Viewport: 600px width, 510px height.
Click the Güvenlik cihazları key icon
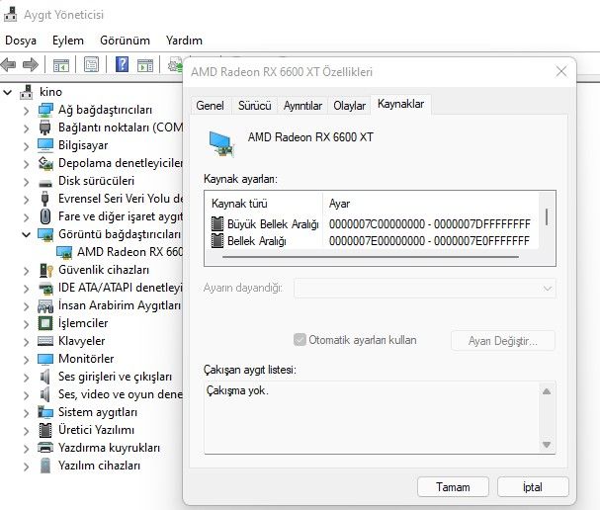45,270
